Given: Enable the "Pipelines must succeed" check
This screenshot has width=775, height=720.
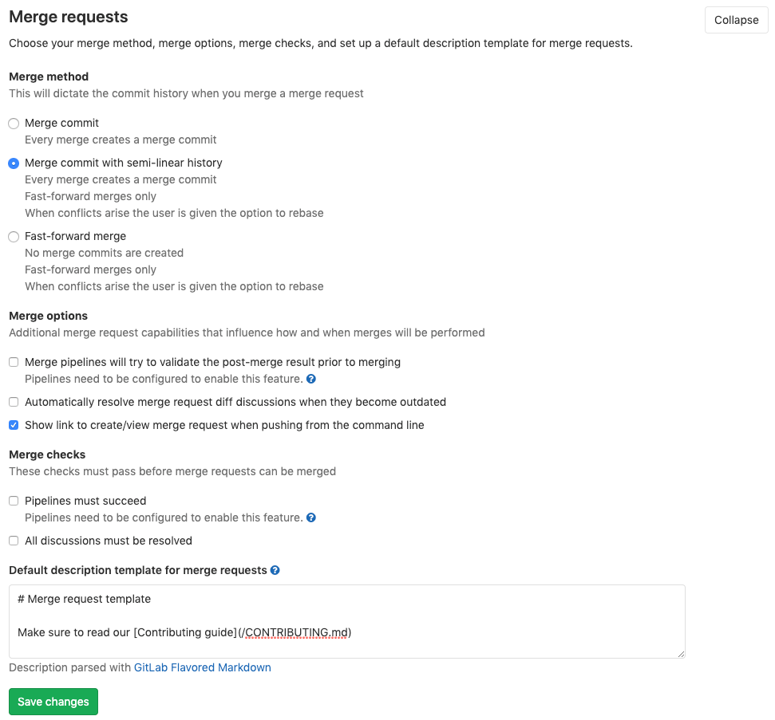Looking at the screenshot, I should [x=13, y=501].
